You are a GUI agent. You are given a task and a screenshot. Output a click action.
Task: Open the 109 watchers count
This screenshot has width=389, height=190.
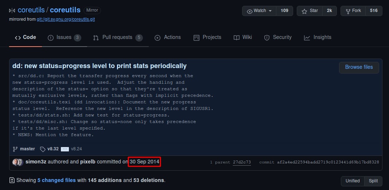pos(285,11)
